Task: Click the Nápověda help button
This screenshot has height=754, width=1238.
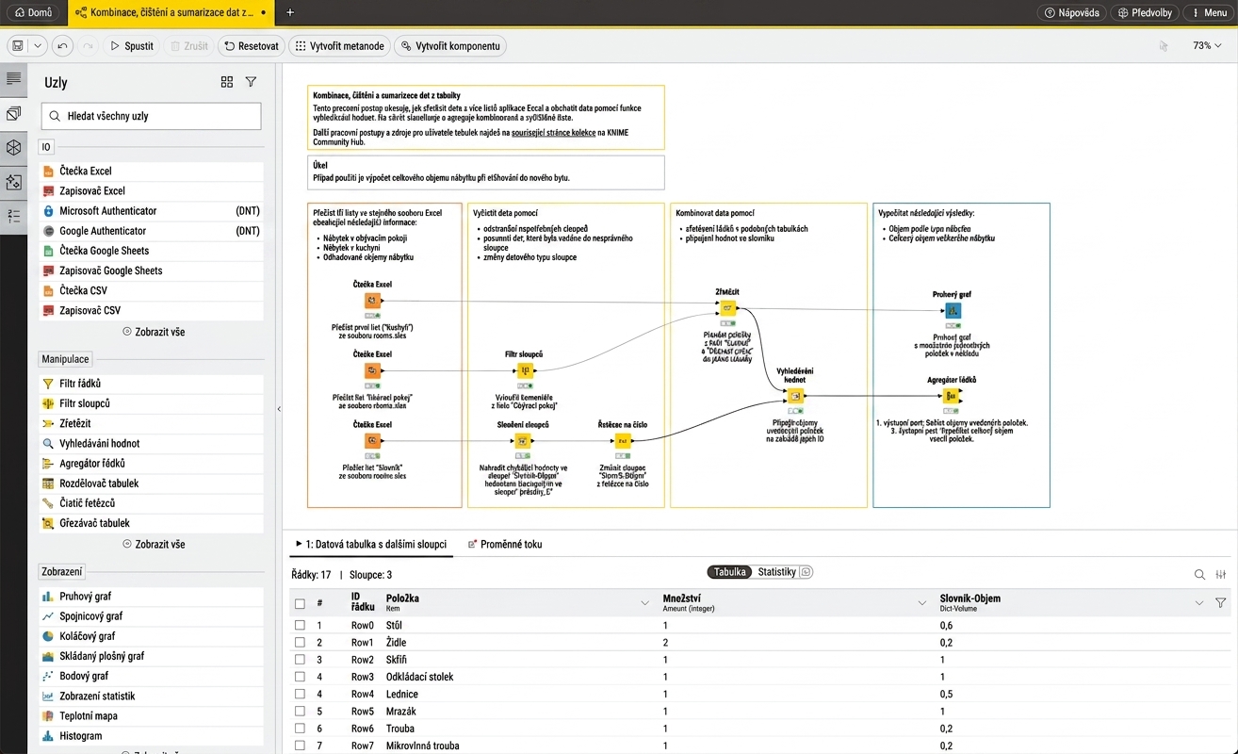Action: pyautogui.click(x=1072, y=13)
